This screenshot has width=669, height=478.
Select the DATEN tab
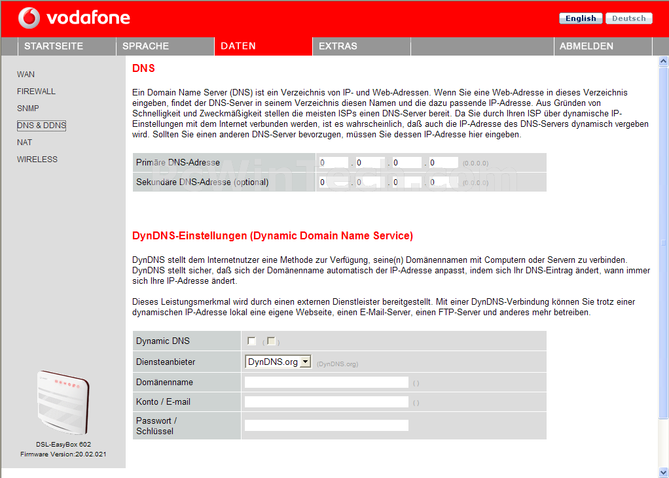coord(263,46)
